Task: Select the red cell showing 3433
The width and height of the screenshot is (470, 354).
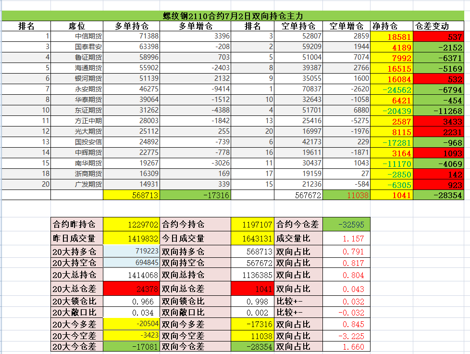Action: (438, 121)
